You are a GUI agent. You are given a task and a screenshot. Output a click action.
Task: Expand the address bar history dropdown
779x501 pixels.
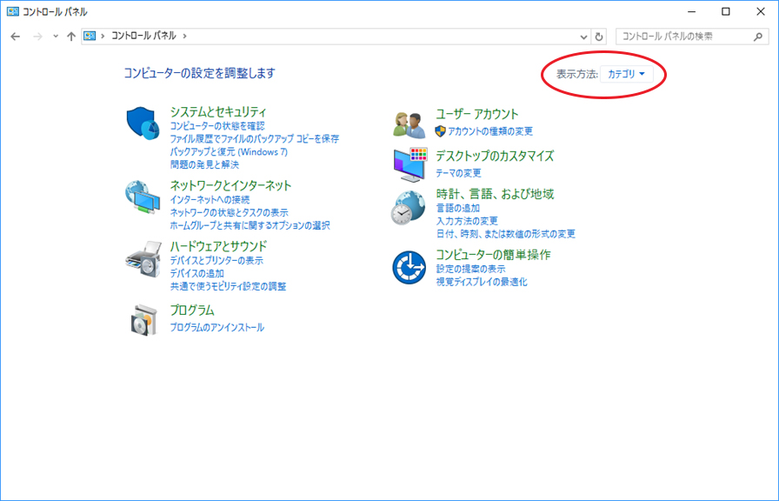[583, 37]
